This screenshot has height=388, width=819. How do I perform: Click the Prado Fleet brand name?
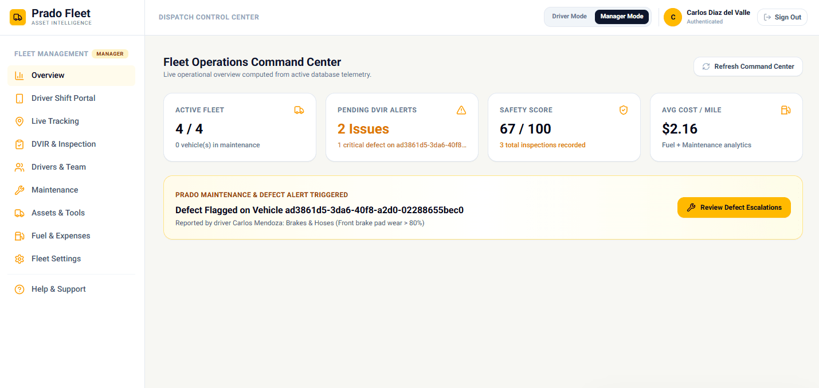point(61,13)
